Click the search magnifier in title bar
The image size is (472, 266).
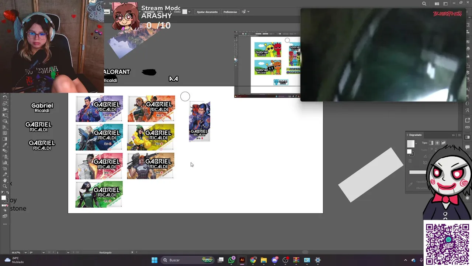424,4
